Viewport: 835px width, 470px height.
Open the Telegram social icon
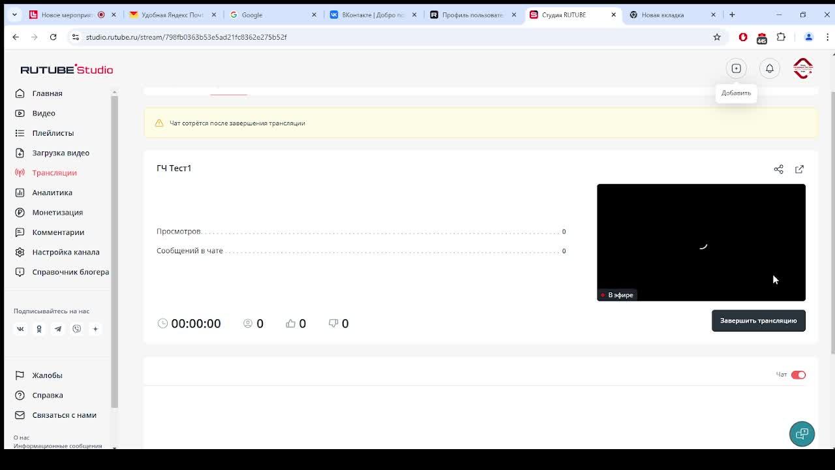tap(58, 329)
